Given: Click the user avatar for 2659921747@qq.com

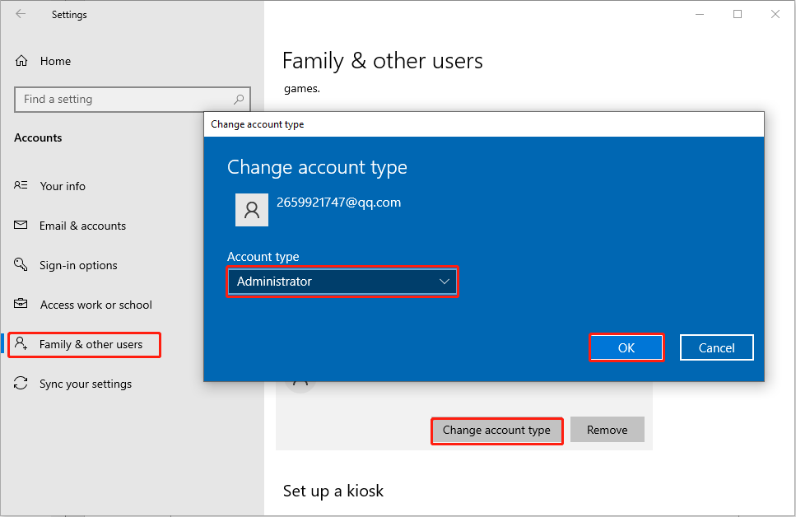Looking at the screenshot, I should click(252, 210).
